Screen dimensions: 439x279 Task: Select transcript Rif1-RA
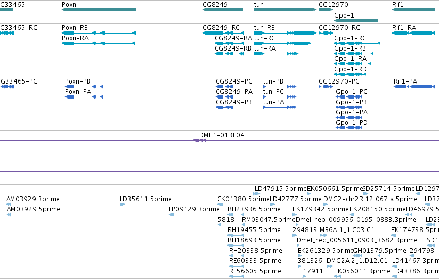pyautogui.click(x=413, y=33)
